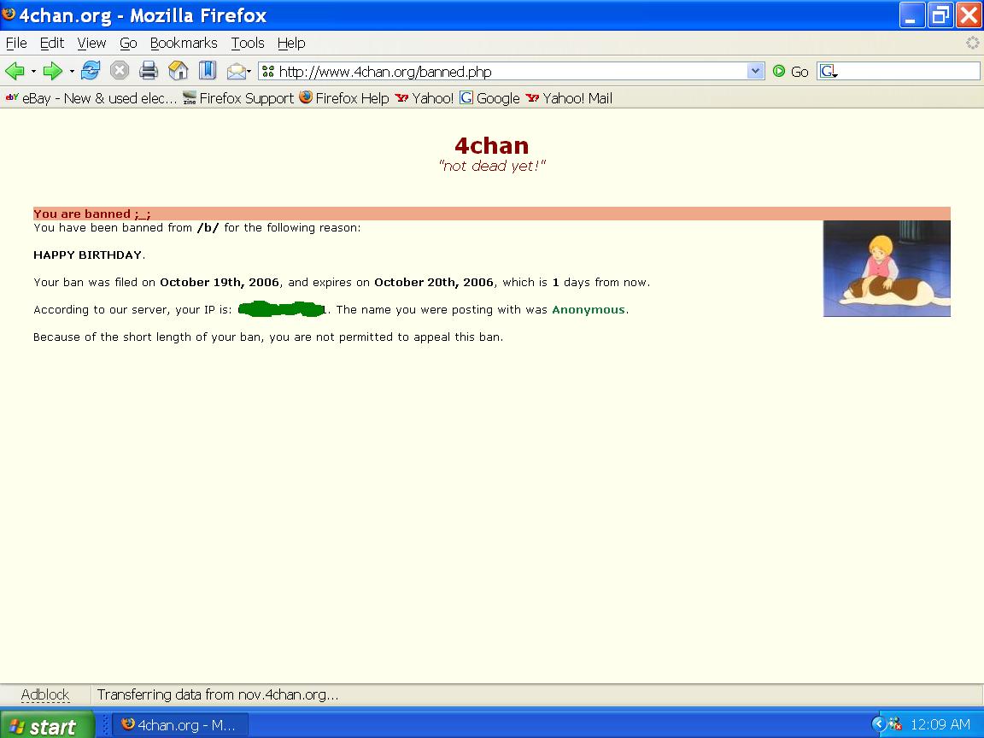Viewport: 984px width, 738px height.
Task: Click the URL address field
Action: tap(512, 72)
